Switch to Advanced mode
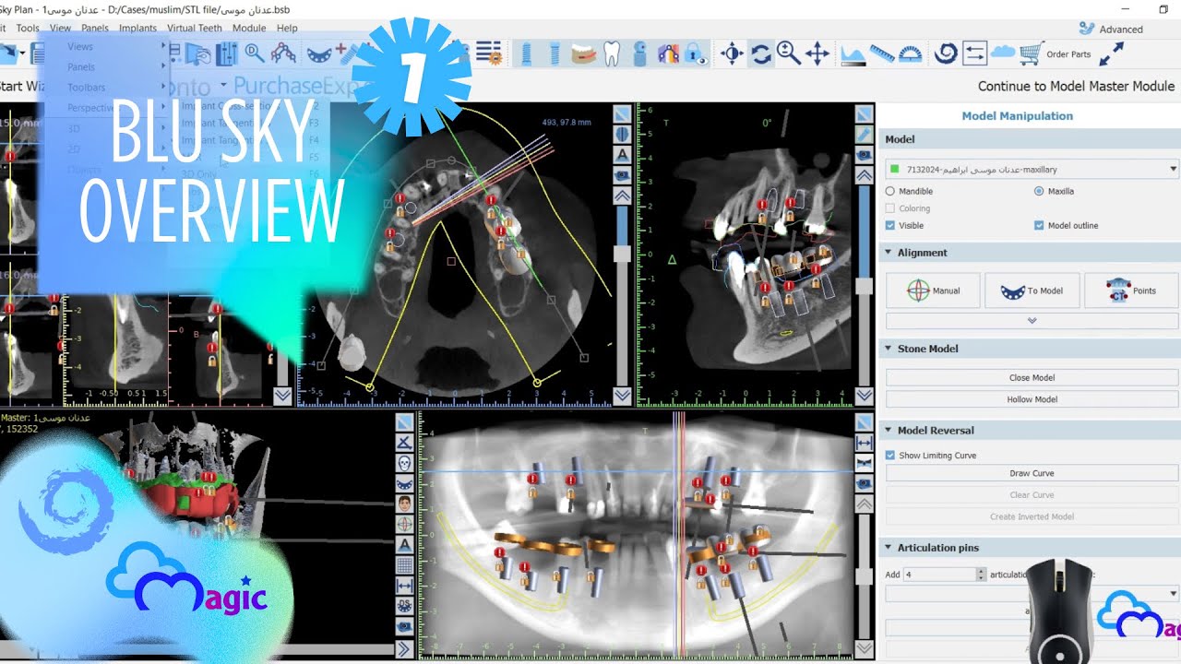Screen dimensions: 1181x664 pyautogui.click(x=1111, y=30)
